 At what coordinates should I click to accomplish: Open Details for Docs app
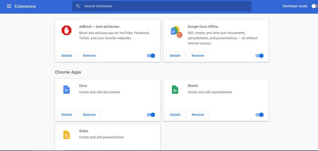[x=67, y=115]
